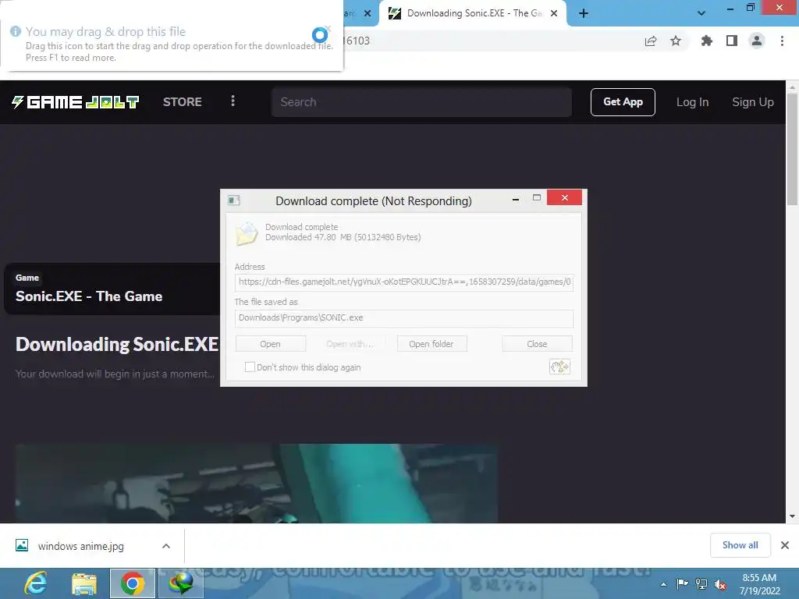
Task: Click the Game Jolt Search field
Action: [x=421, y=102]
